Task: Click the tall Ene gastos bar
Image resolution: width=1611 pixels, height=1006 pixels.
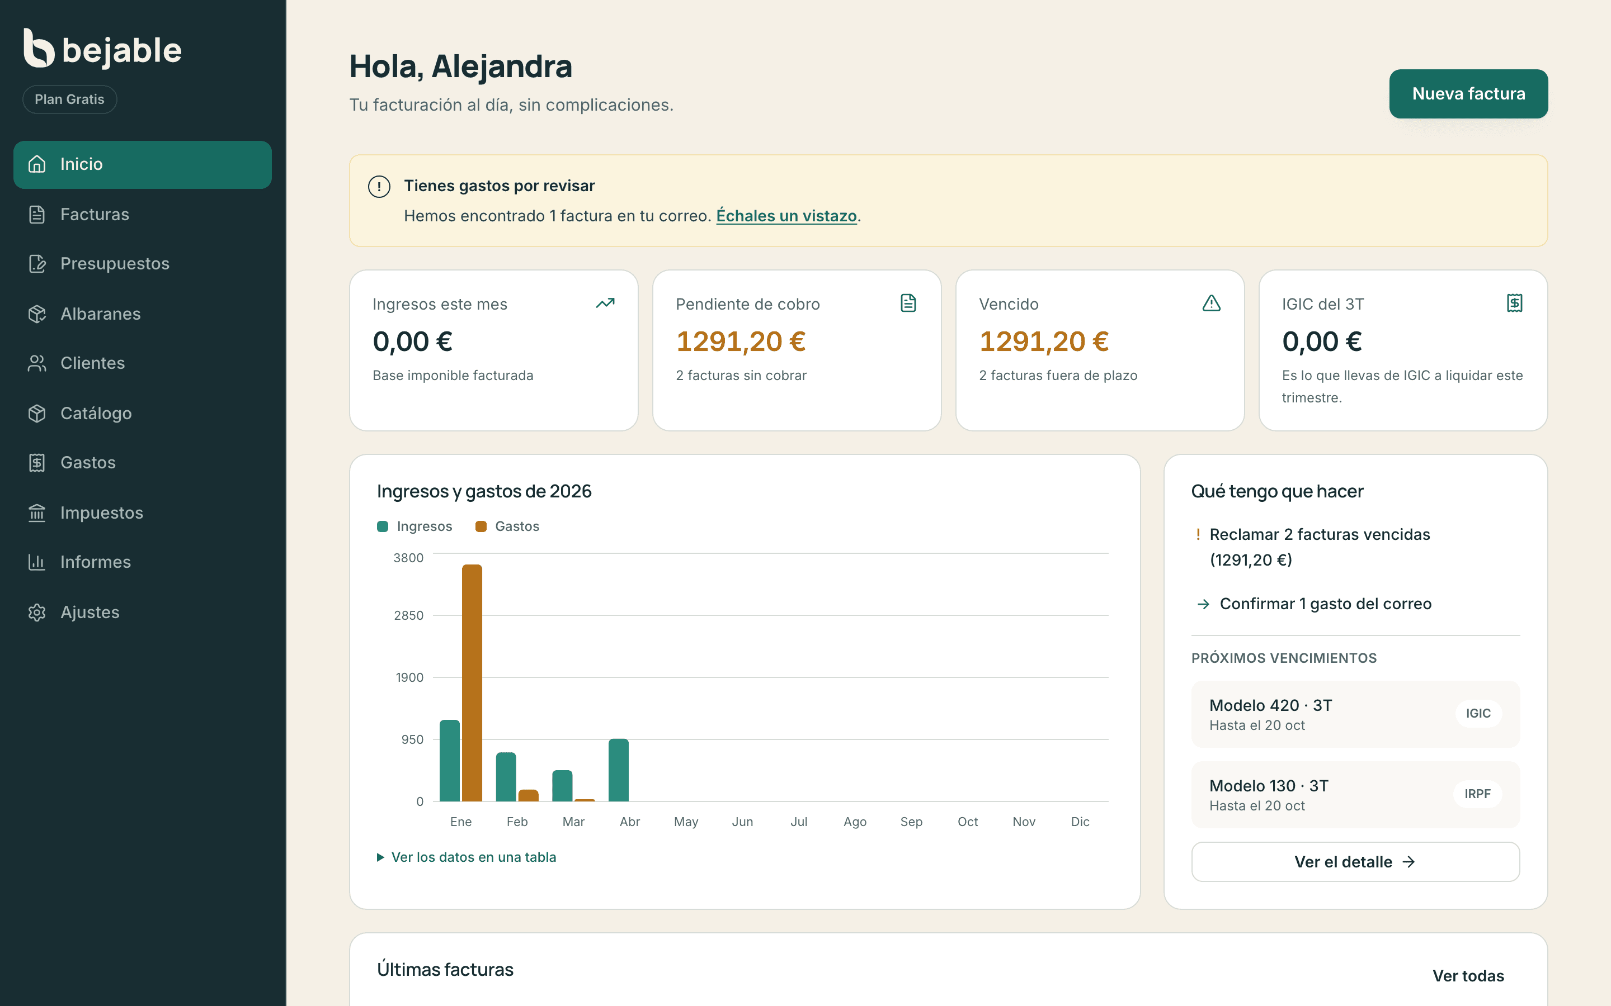Action: 472,682
